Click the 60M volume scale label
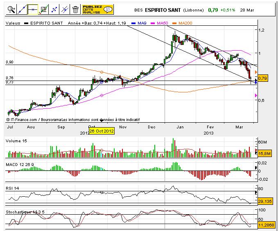 point(262,142)
